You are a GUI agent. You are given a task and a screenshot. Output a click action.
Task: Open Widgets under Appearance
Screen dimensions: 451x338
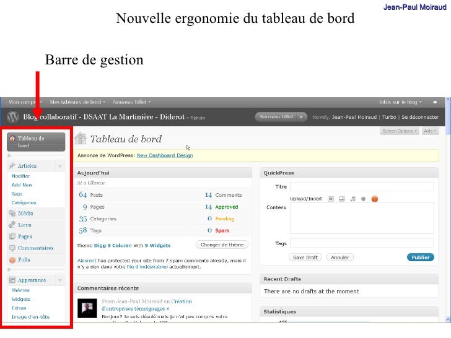click(x=20, y=299)
